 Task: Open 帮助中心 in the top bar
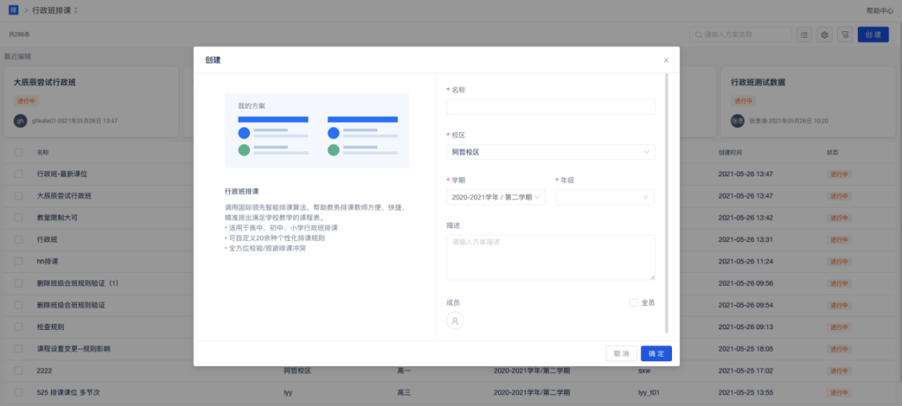(880, 10)
